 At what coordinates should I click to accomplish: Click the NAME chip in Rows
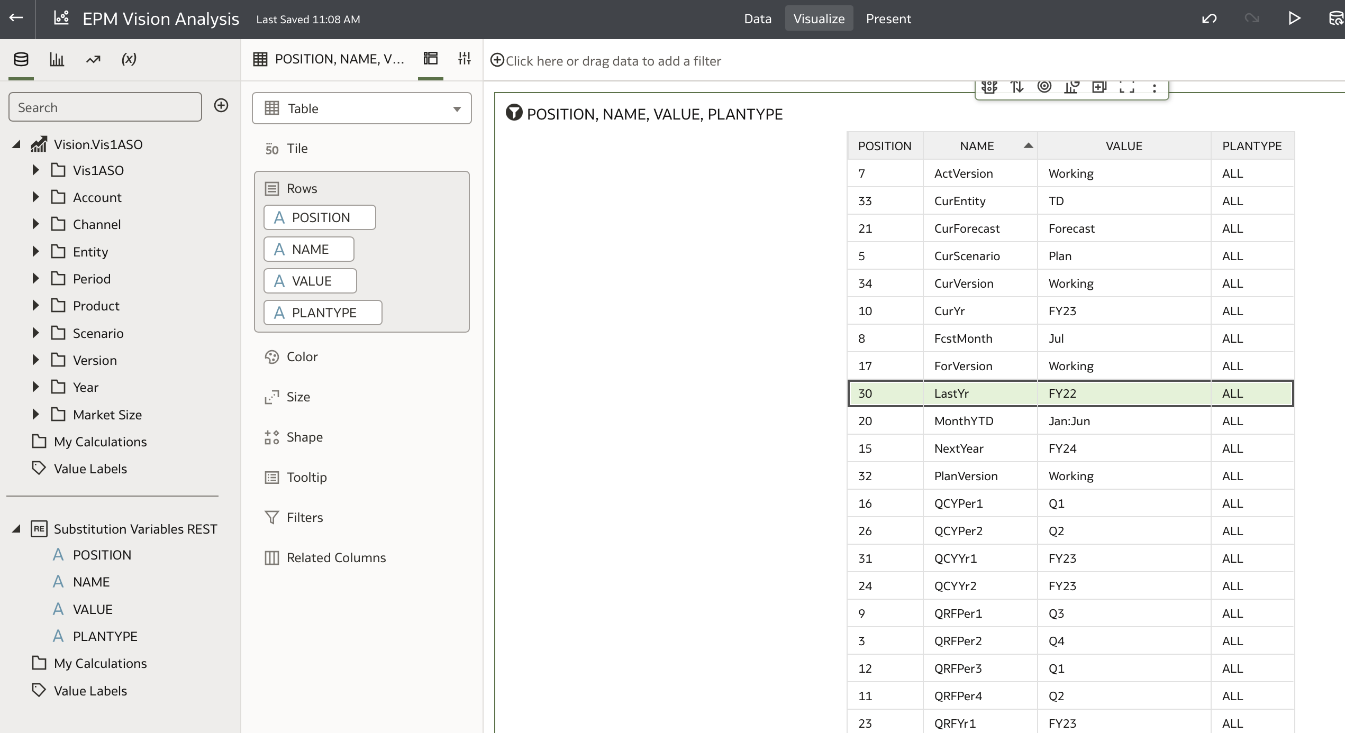click(309, 249)
